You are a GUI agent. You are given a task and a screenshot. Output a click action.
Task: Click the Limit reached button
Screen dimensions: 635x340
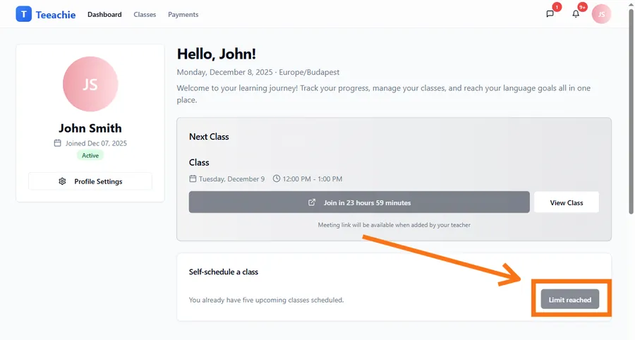[569, 300]
